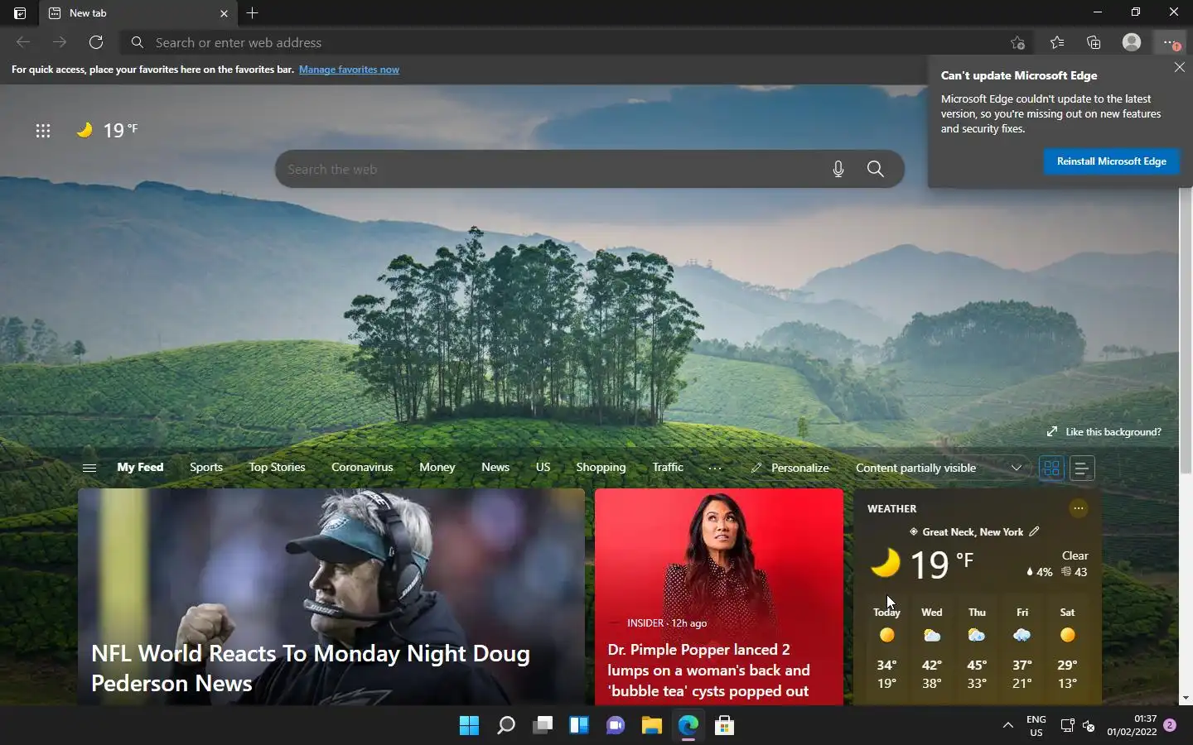The image size is (1193, 745).
Task: Click Like this background? link
Action: [1104, 431]
